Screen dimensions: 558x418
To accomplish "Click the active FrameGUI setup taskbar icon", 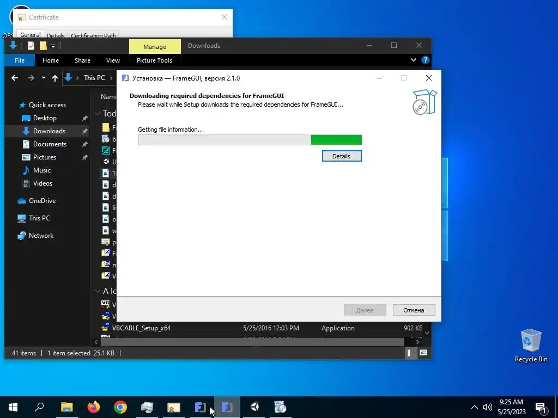I will [227, 407].
